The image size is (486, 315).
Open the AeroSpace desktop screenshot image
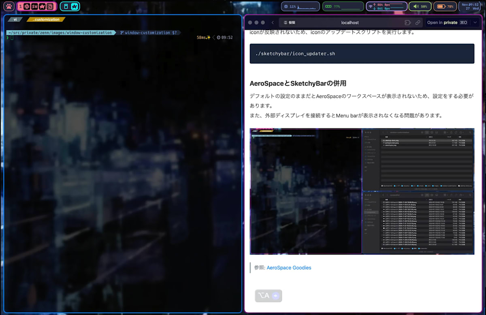[x=362, y=191]
